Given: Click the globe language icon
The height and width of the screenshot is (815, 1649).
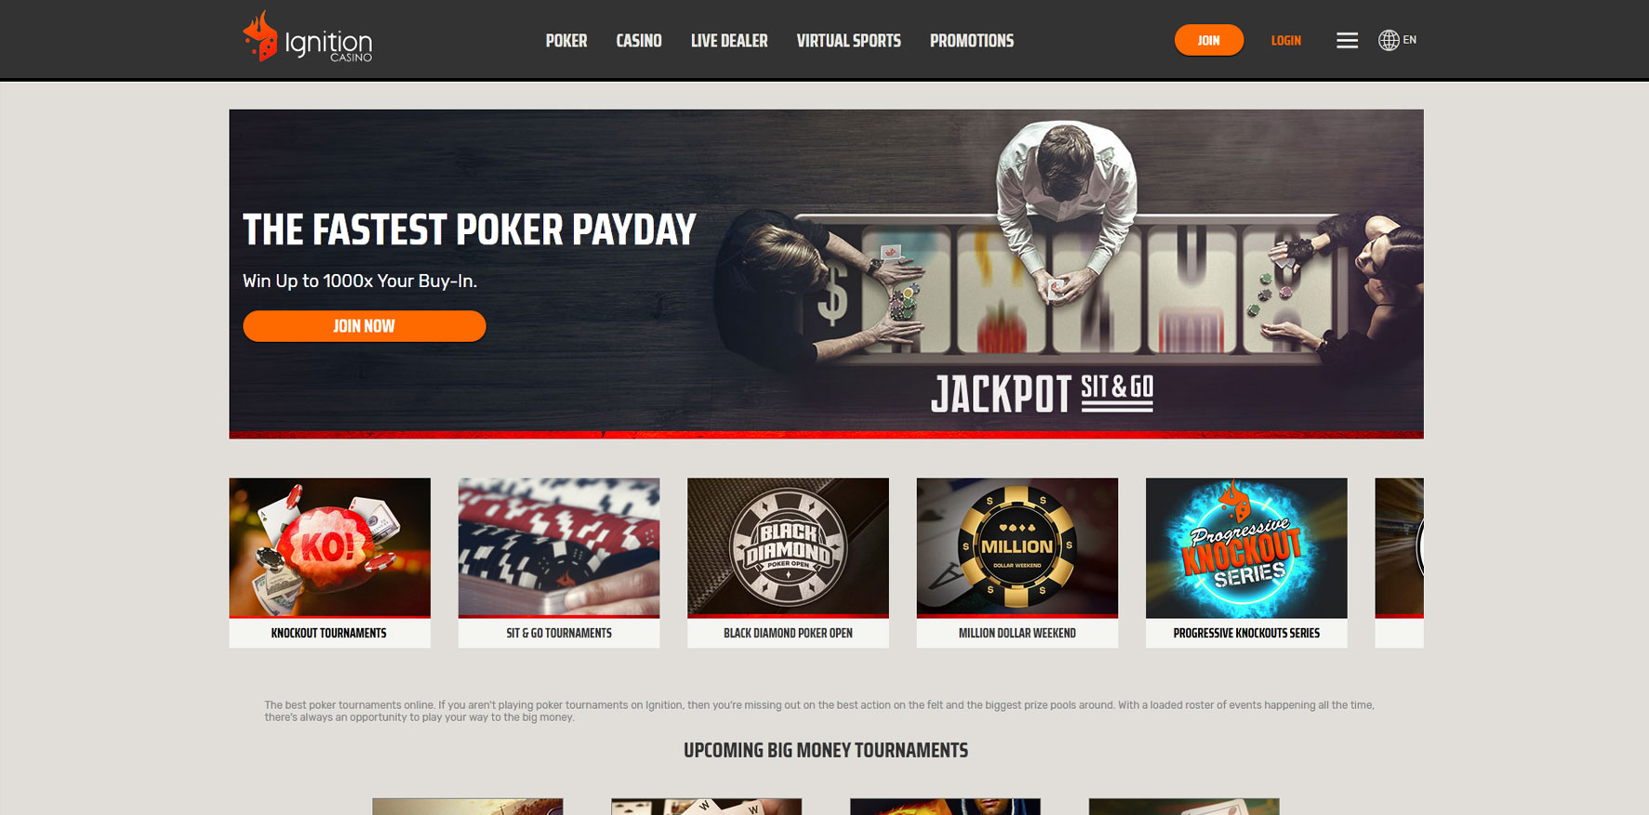Looking at the screenshot, I should (1389, 40).
